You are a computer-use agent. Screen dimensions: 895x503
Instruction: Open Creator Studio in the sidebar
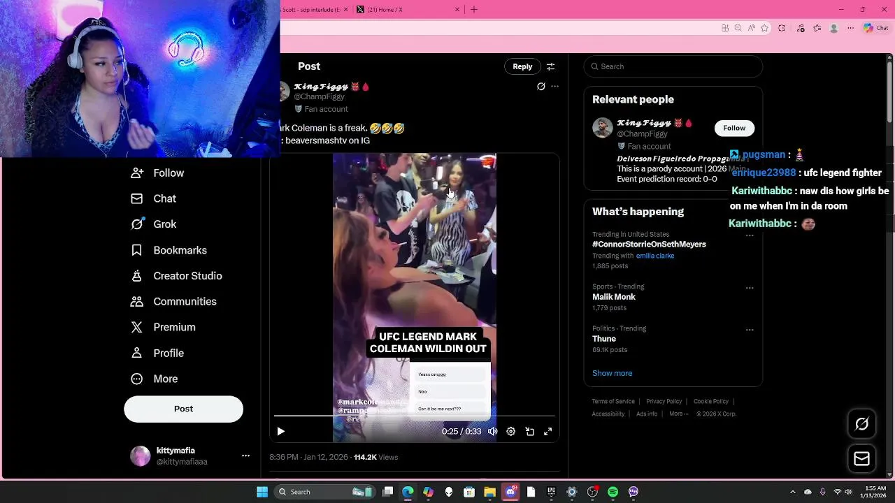pyautogui.click(x=176, y=276)
